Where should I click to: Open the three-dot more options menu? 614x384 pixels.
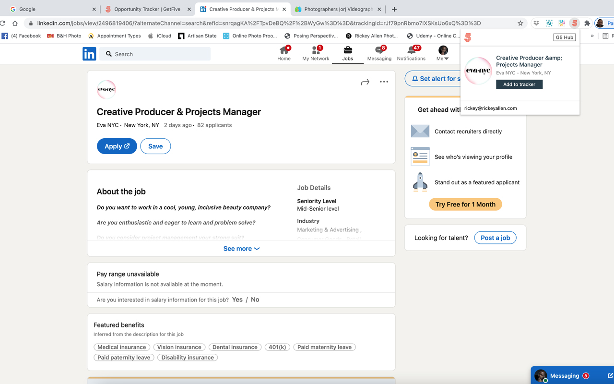tap(384, 82)
